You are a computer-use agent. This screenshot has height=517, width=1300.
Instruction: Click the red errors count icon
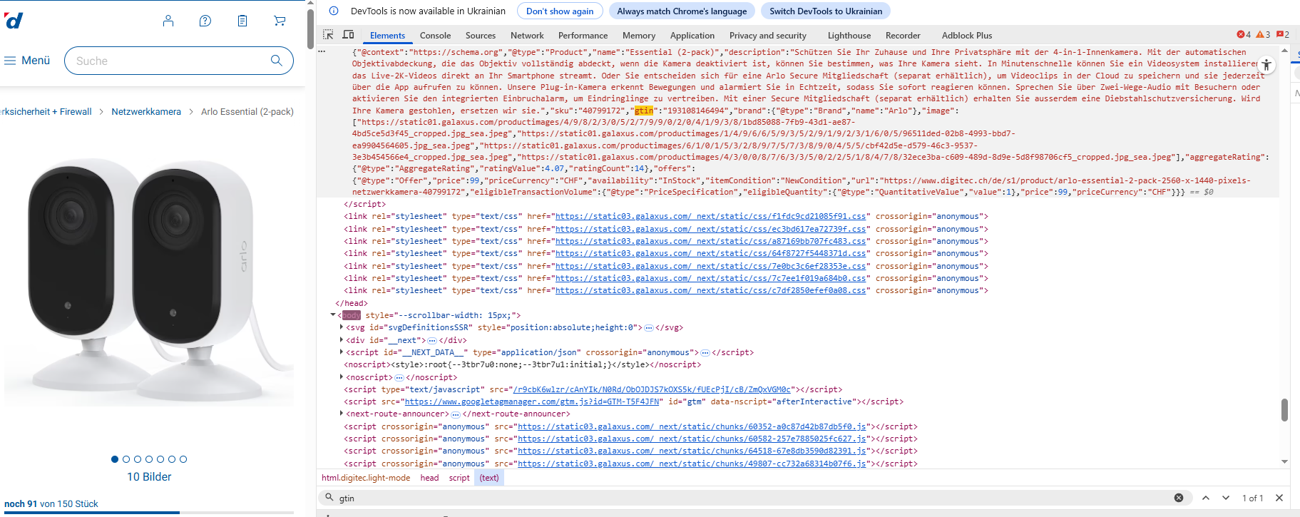(x=1244, y=34)
